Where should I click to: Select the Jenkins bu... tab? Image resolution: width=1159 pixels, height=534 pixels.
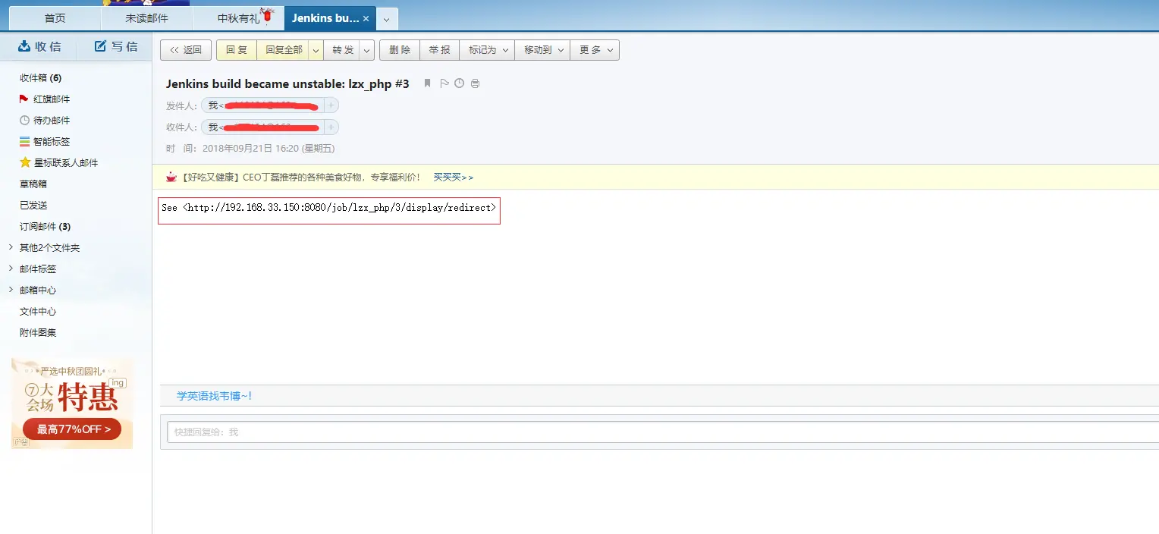tap(325, 18)
